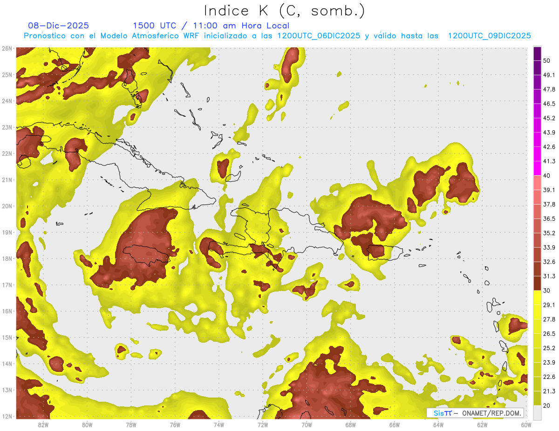Click the longitude axis label '74W'
559x431 pixels.
tap(218, 425)
